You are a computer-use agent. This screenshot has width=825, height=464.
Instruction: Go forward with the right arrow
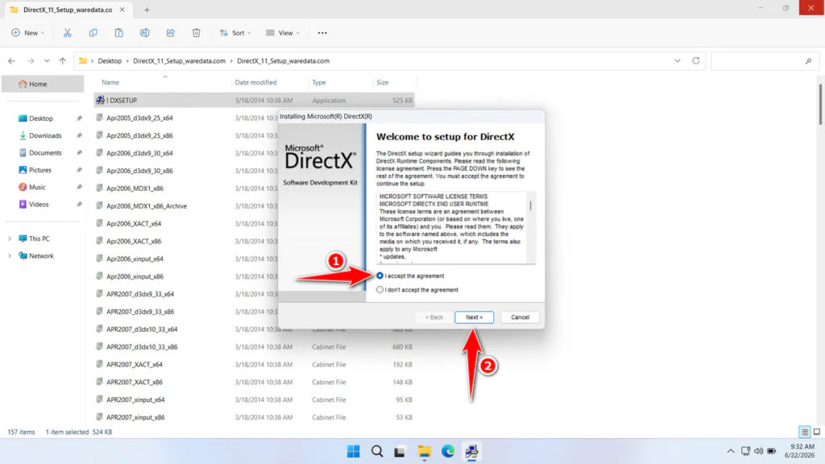[x=31, y=61]
